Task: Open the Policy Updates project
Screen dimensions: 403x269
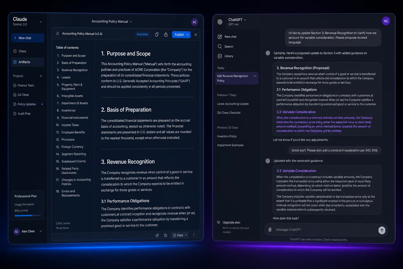Action: tap(27, 104)
